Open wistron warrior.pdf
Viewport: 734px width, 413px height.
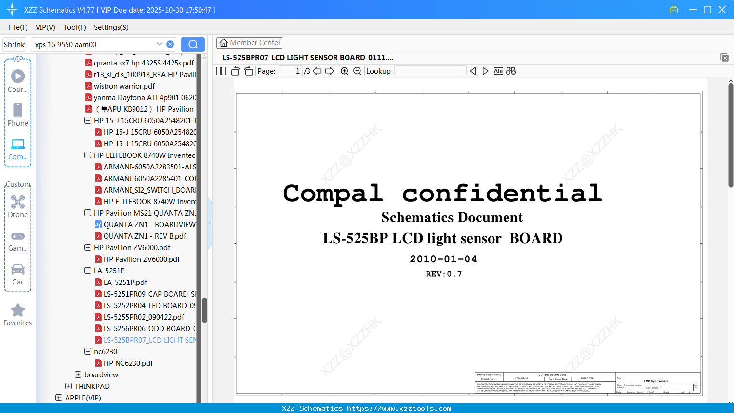tap(120, 86)
